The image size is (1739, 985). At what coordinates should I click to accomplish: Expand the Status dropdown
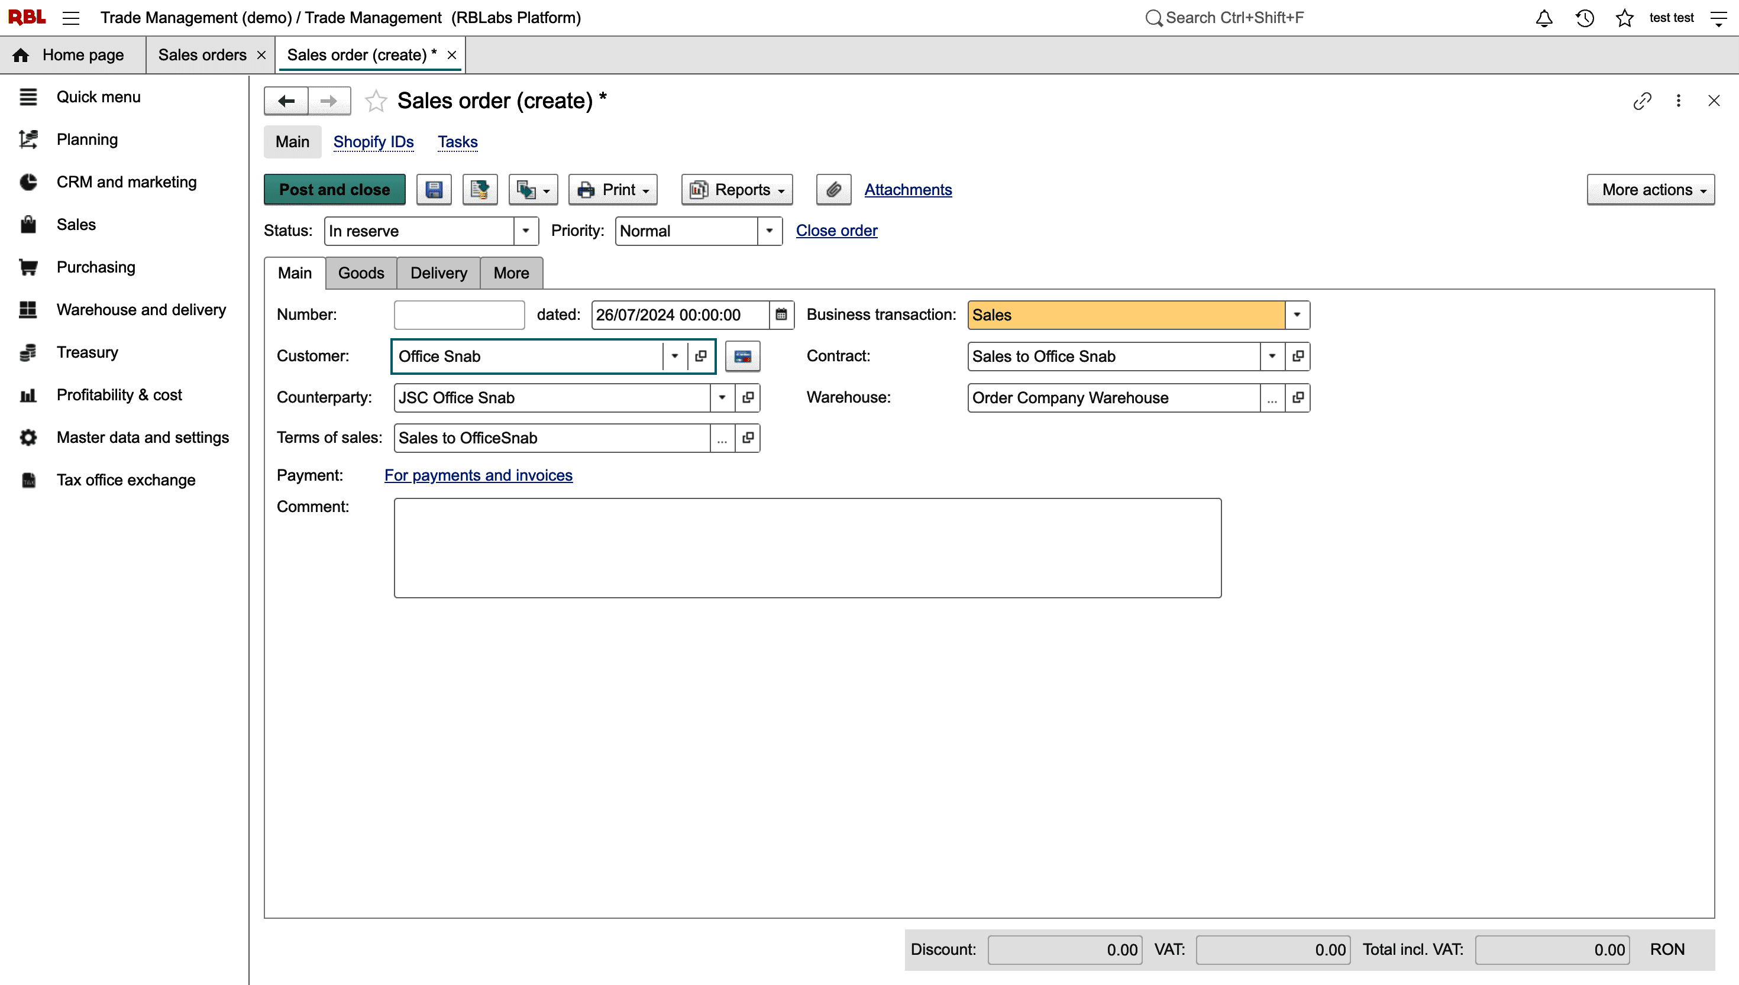[526, 231]
